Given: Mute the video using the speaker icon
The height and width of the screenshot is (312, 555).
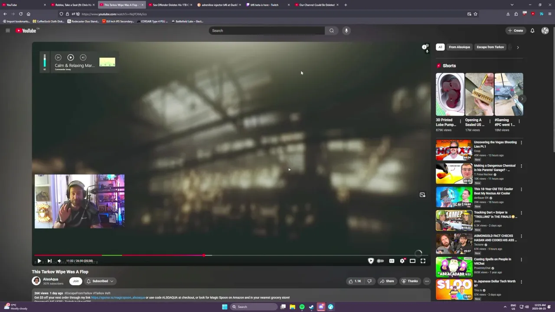Looking at the screenshot, I should [59, 261].
